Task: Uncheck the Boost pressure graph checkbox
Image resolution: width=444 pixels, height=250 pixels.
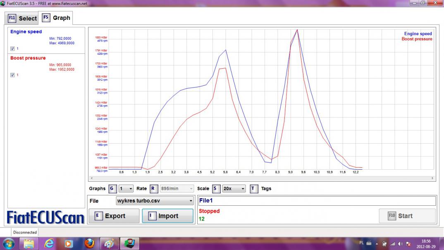Action: [x=12, y=75]
